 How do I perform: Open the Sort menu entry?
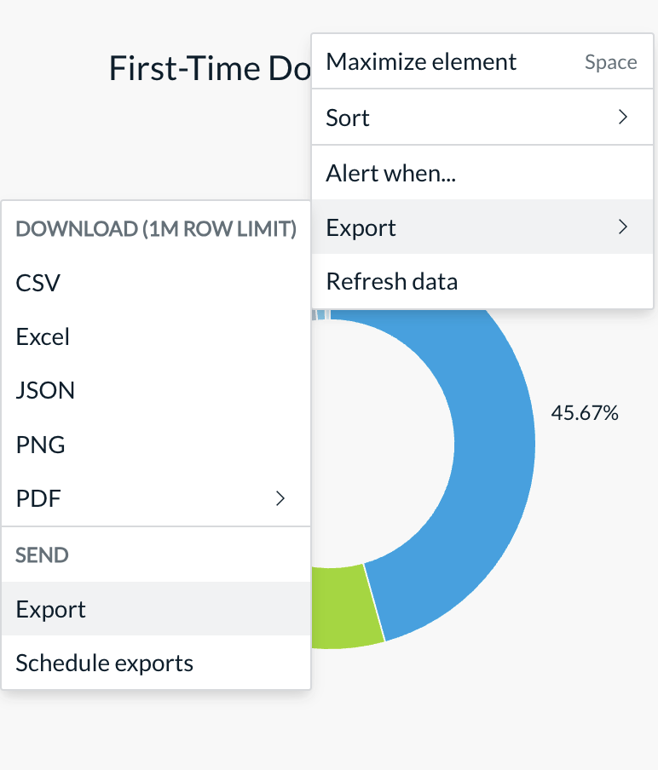point(482,118)
